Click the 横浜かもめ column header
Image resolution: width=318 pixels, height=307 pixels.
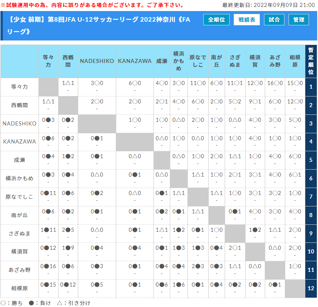click(x=179, y=61)
